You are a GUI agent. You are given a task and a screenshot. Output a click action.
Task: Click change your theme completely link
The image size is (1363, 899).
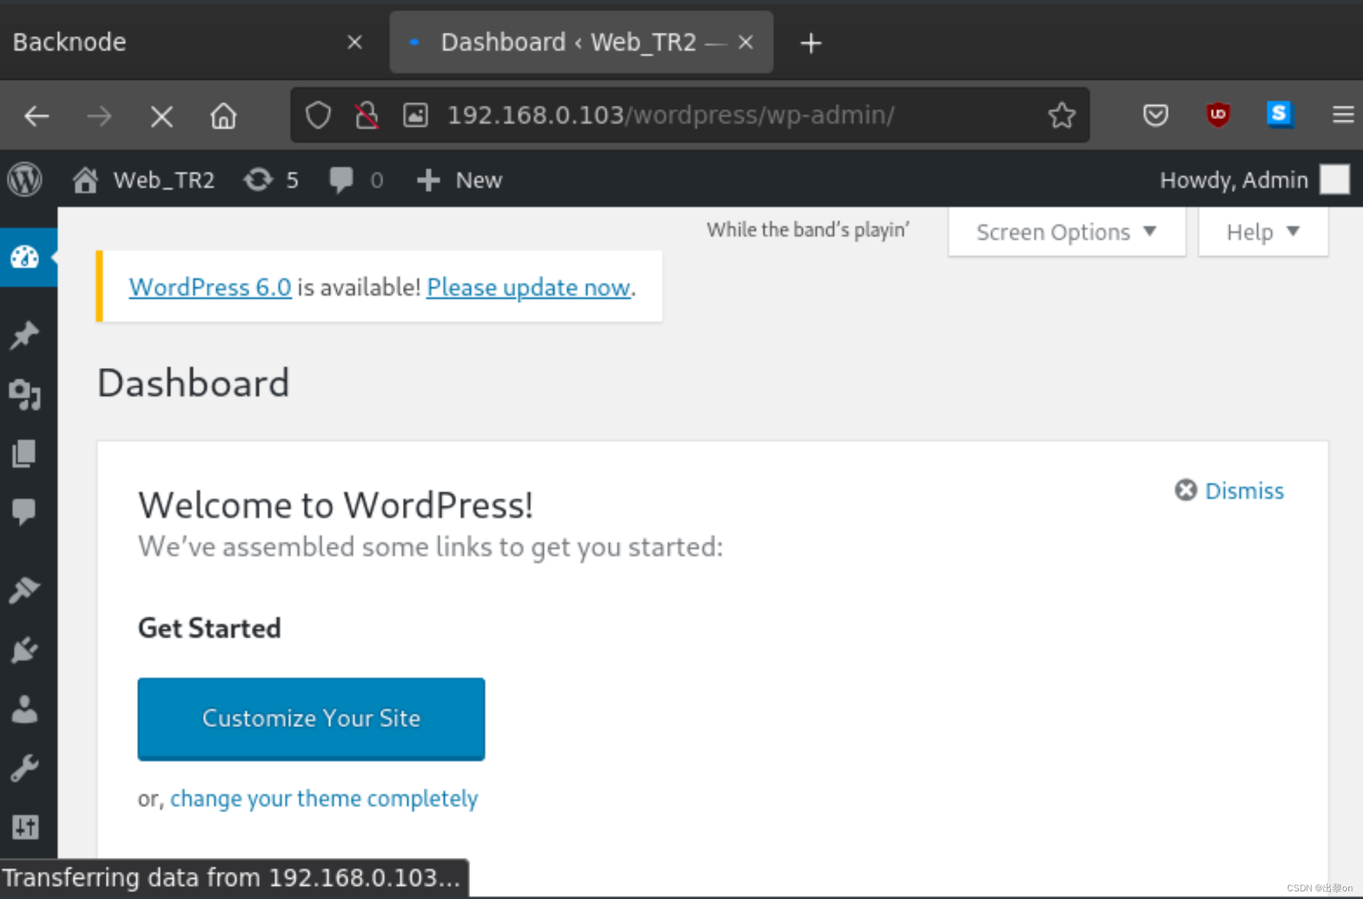pos(324,798)
